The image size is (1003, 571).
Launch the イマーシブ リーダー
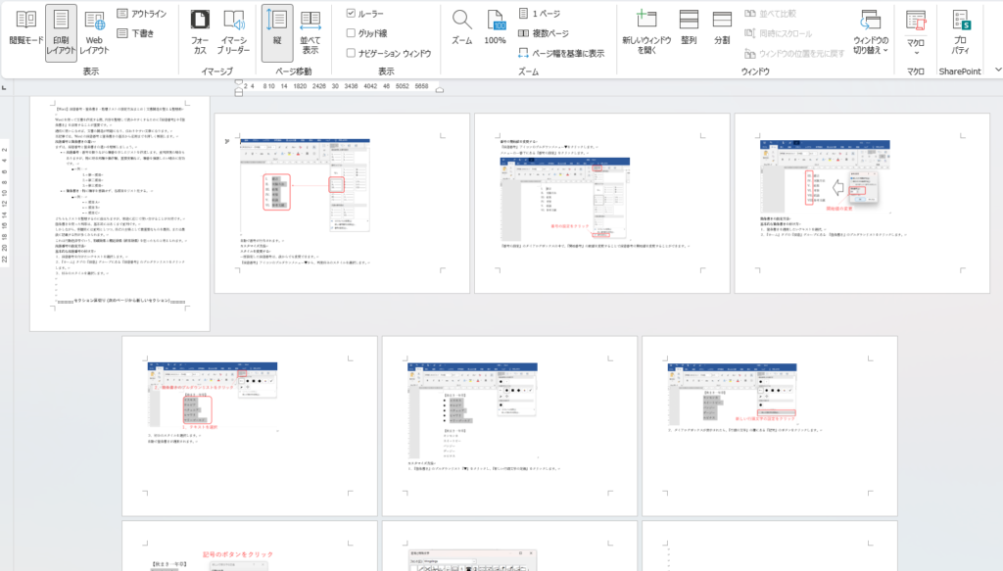coord(233,31)
